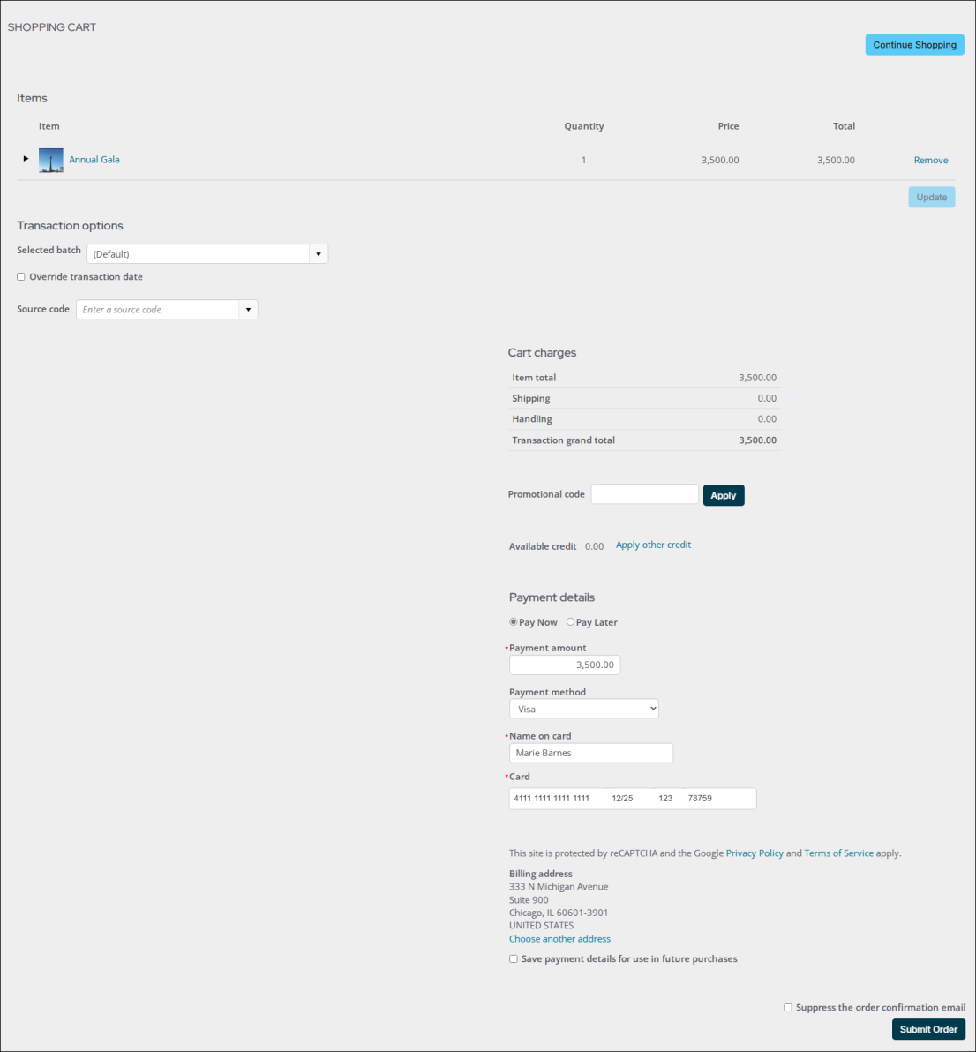Click Apply other credit link

click(653, 545)
